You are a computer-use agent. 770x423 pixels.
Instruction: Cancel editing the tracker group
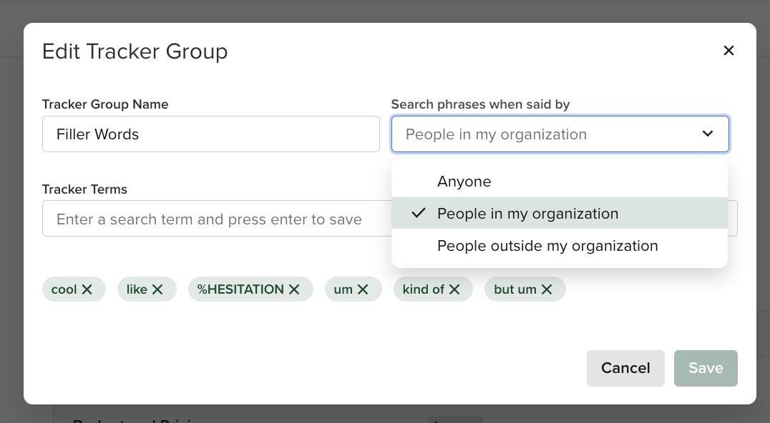coord(625,368)
